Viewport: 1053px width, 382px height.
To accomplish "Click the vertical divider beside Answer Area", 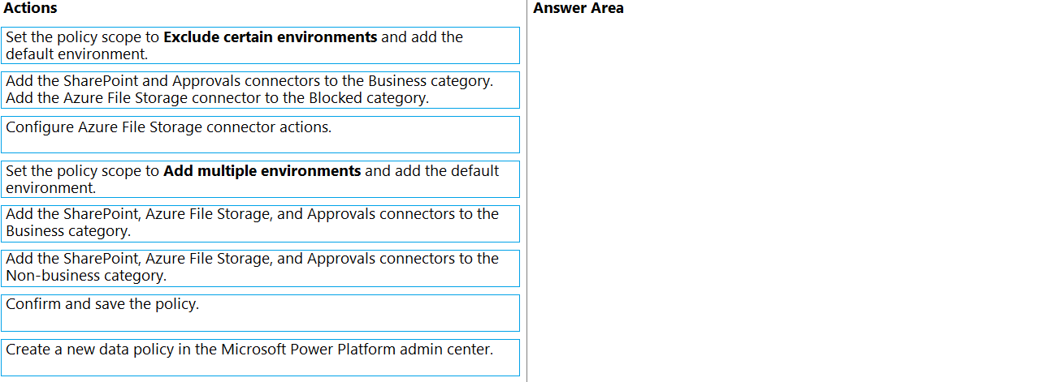I will [x=526, y=191].
